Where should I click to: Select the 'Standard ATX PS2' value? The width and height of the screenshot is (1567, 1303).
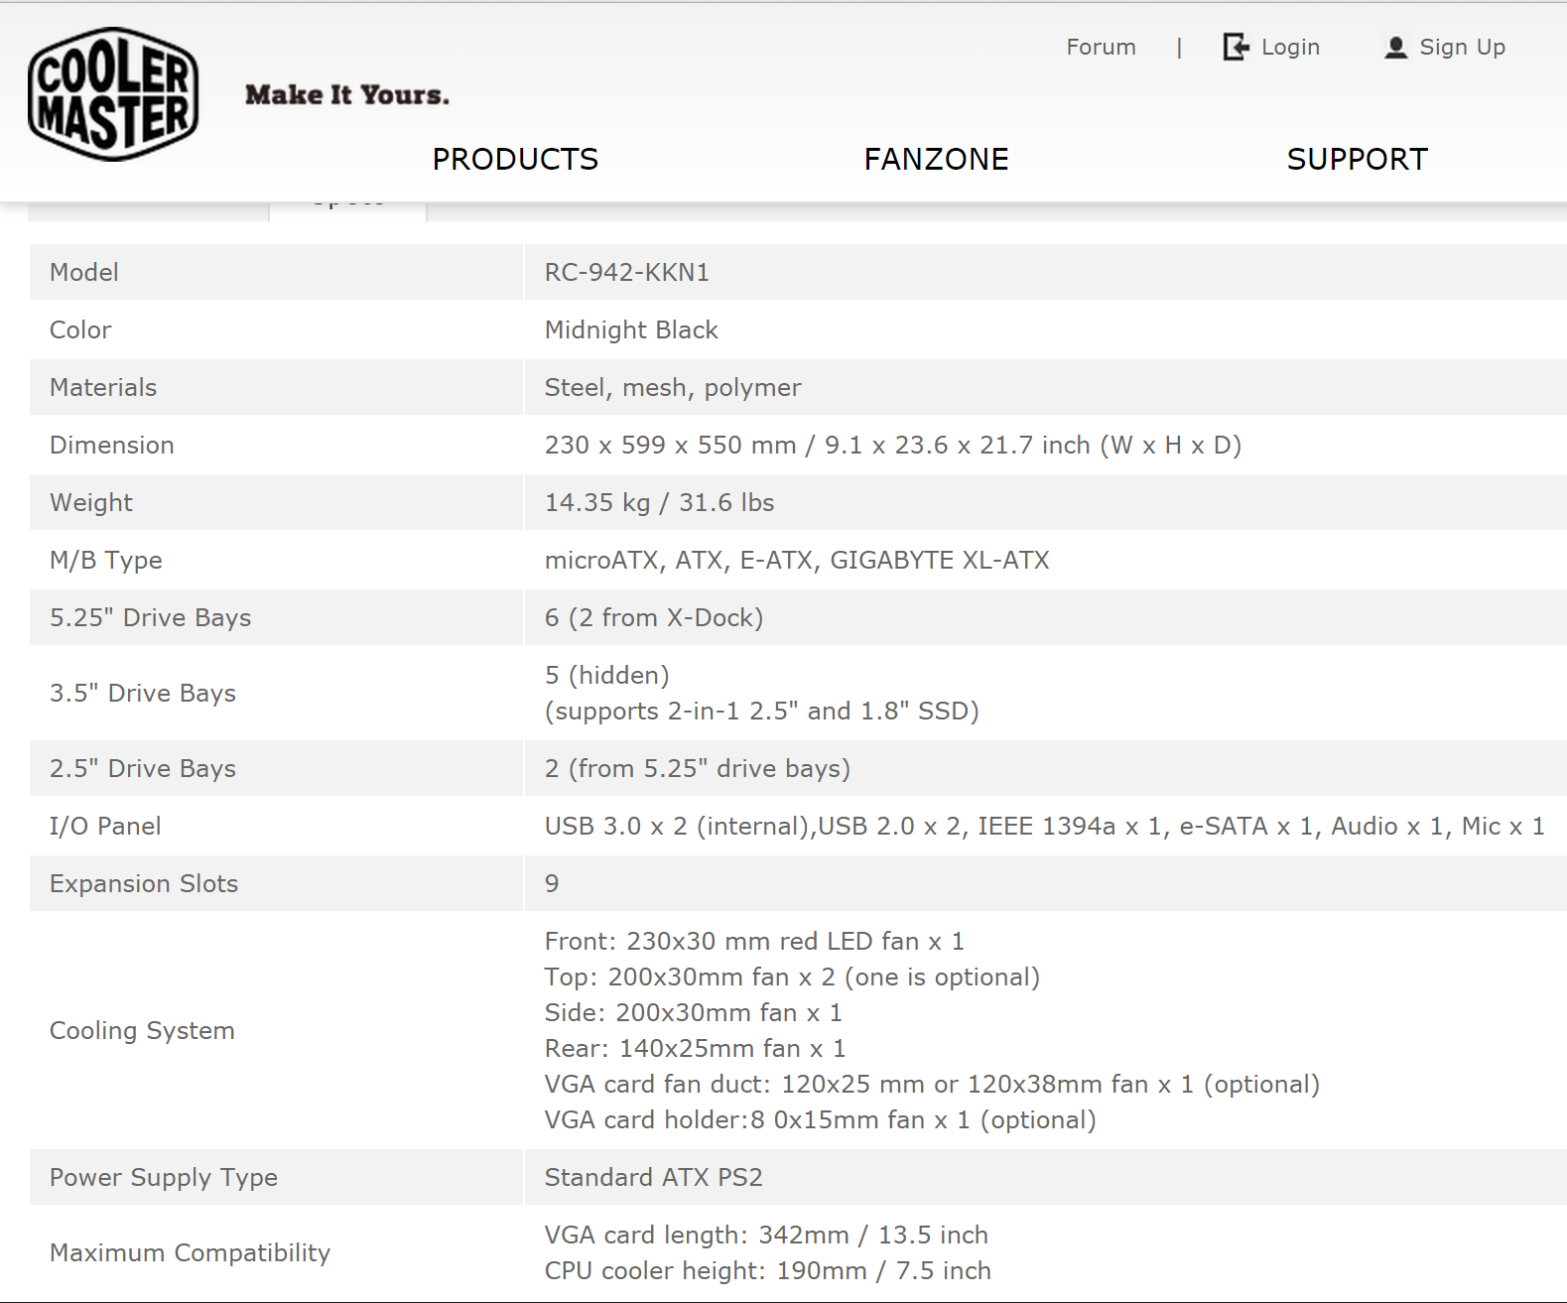click(654, 1178)
